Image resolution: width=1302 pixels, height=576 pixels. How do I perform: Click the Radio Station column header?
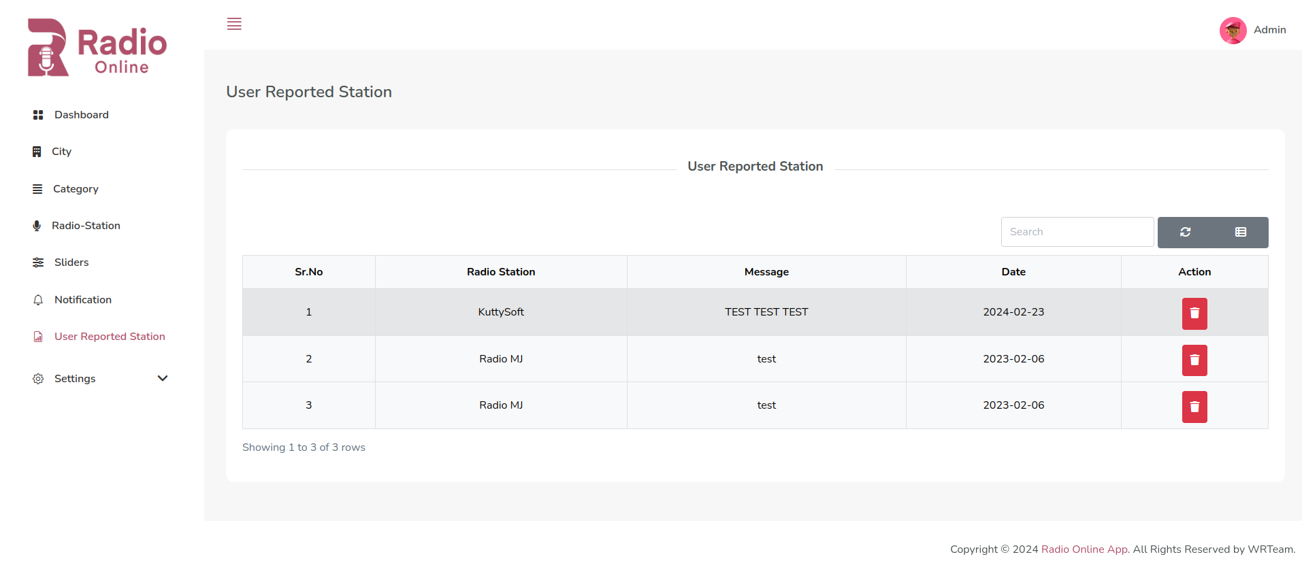pyautogui.click(x=501, y=272)
